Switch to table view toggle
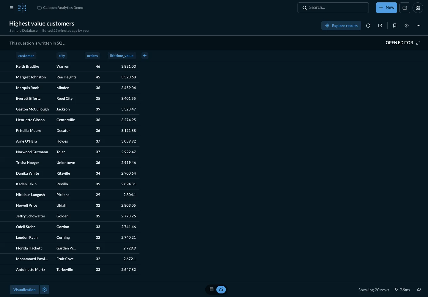This screenshot has width=428, height=297. point(212,290)
